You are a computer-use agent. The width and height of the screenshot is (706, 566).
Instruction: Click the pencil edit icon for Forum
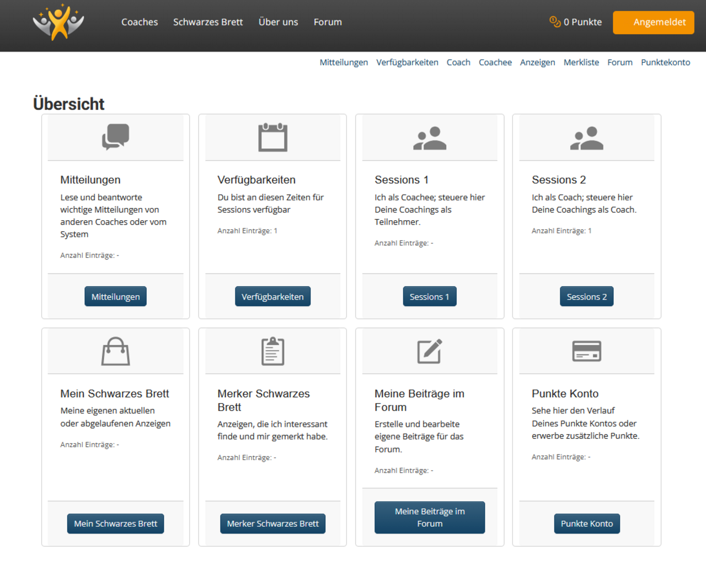coord(430,351)
